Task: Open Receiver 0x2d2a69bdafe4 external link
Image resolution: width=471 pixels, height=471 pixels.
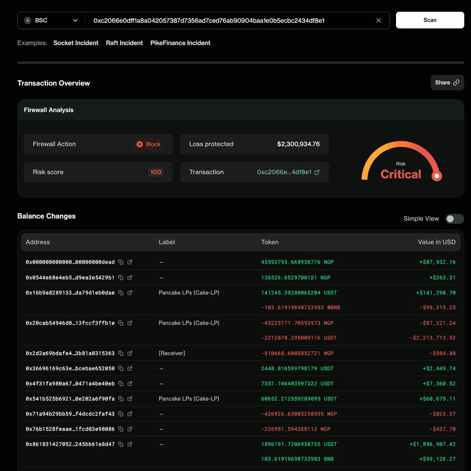Action: coord(130,353)
